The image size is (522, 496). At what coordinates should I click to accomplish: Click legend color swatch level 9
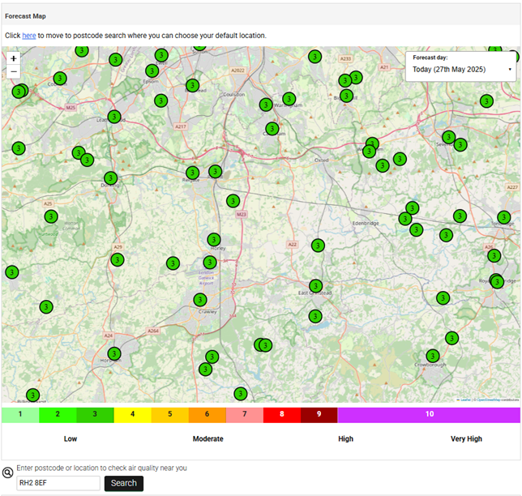(319, 415)
